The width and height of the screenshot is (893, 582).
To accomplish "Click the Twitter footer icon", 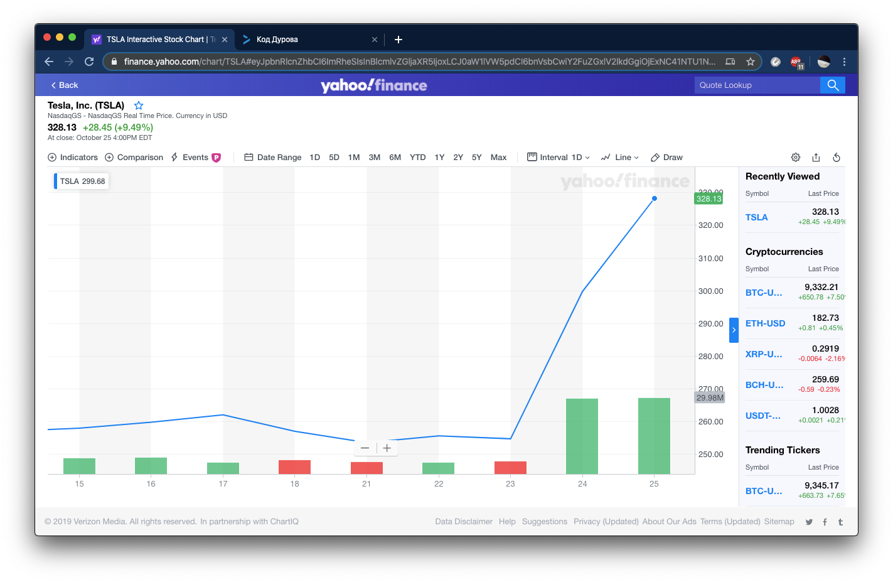I will (x=809, y=522).
